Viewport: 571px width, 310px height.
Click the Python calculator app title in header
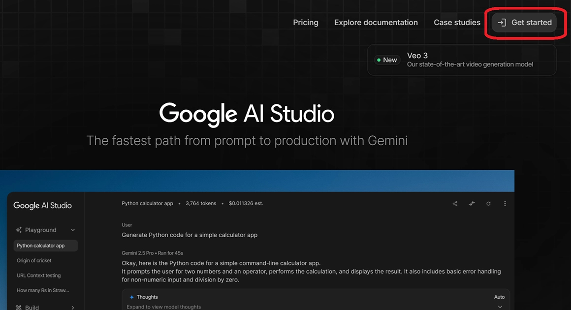147,203
